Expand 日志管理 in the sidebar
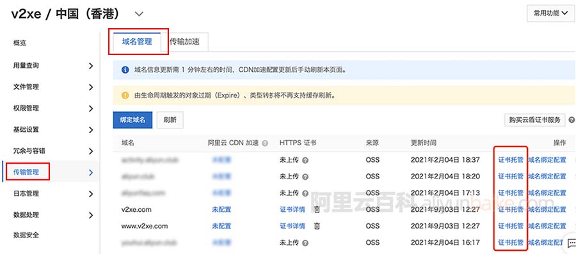The height and width of the screenshot is (254, 576). tap(91, 194)
